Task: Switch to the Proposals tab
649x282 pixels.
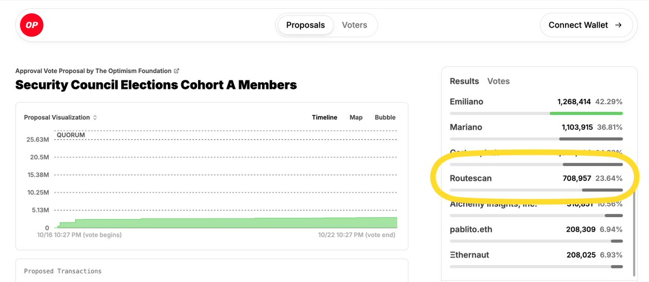Action: point(305,25)
